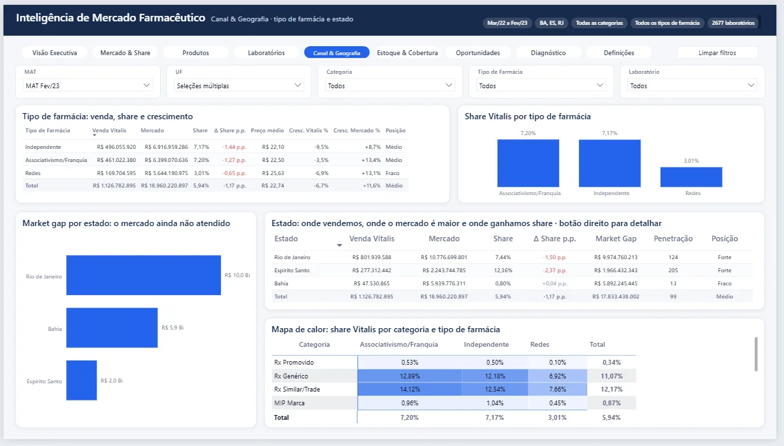Click the R$ 496.055.920 sales cell
Image resolution: width=784 pixels, height=446 pixels.
click(117, 147)
